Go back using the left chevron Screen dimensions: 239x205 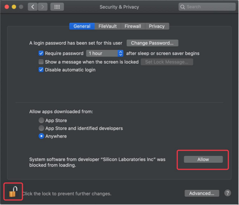pos(33,7)
